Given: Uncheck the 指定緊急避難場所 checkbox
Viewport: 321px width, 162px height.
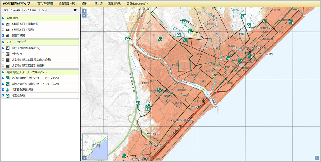Looking at the screenshot, I should [3, 90].
